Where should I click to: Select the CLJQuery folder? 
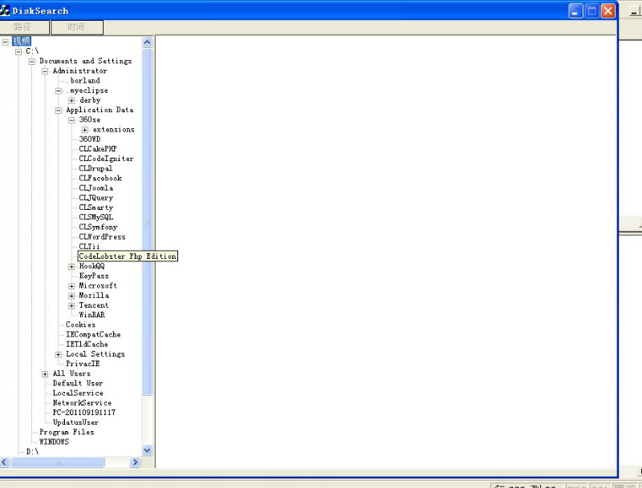(95, 198)
